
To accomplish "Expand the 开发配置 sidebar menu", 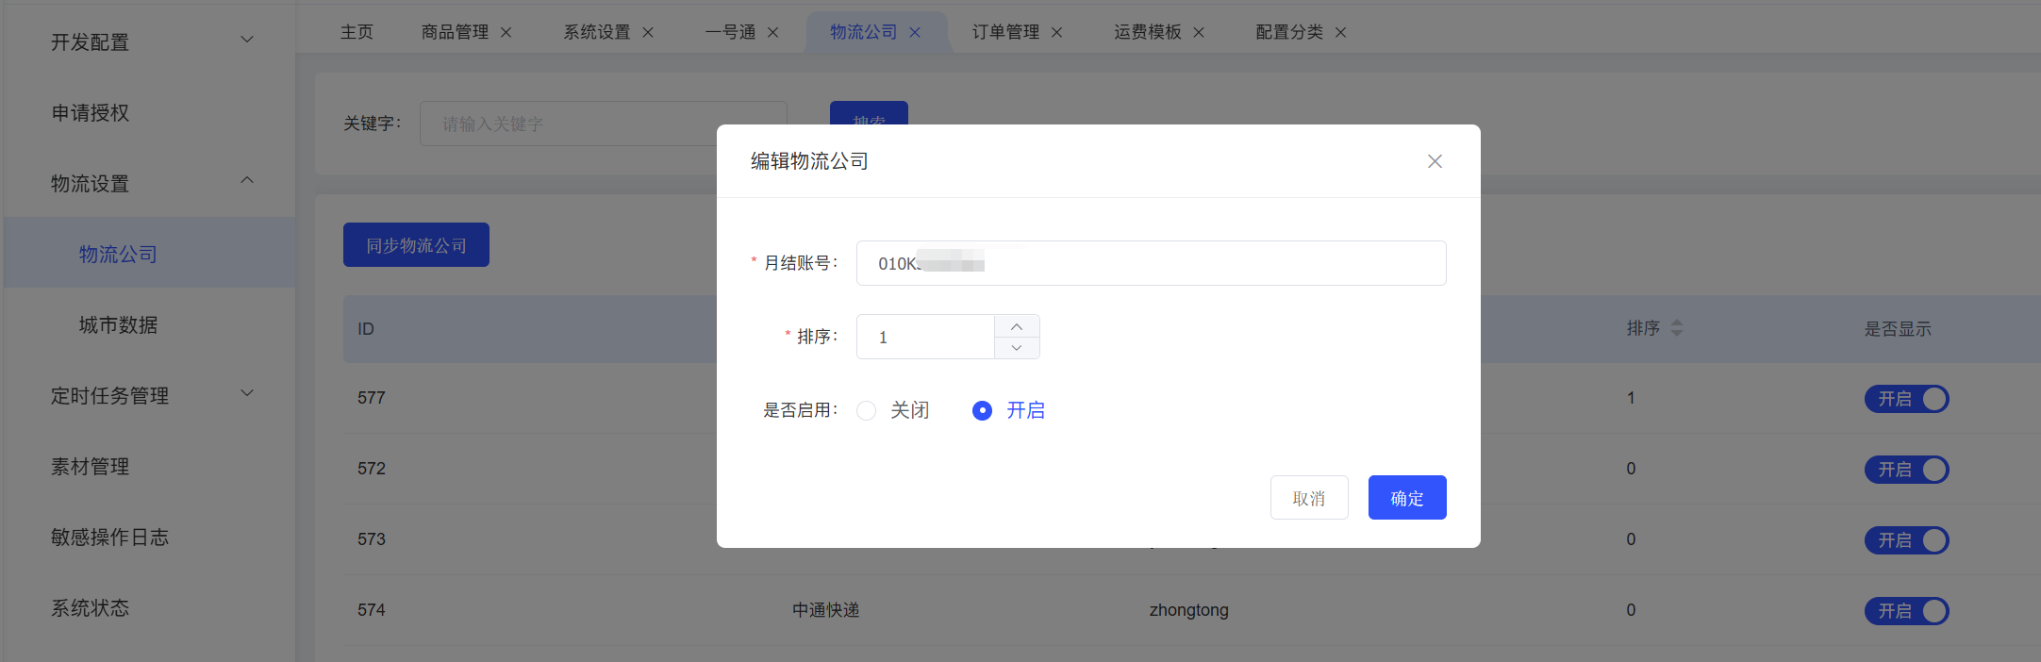I will pos(151,41).
